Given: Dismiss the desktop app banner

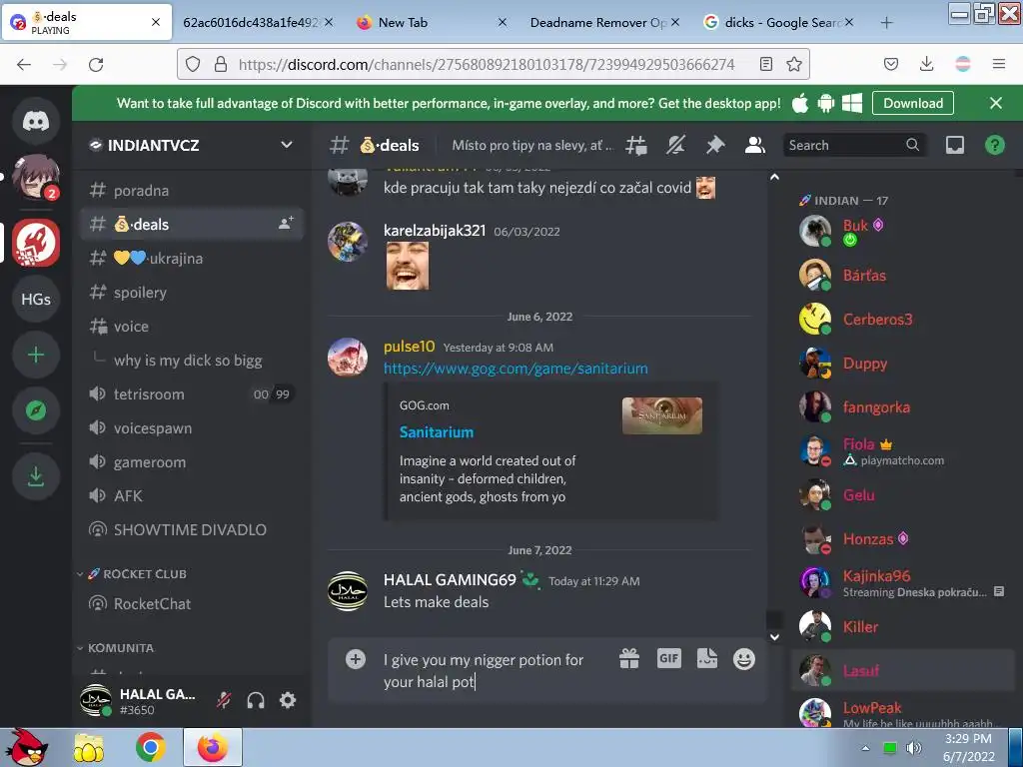Looking at the screenshot, I should coord(996,103).
